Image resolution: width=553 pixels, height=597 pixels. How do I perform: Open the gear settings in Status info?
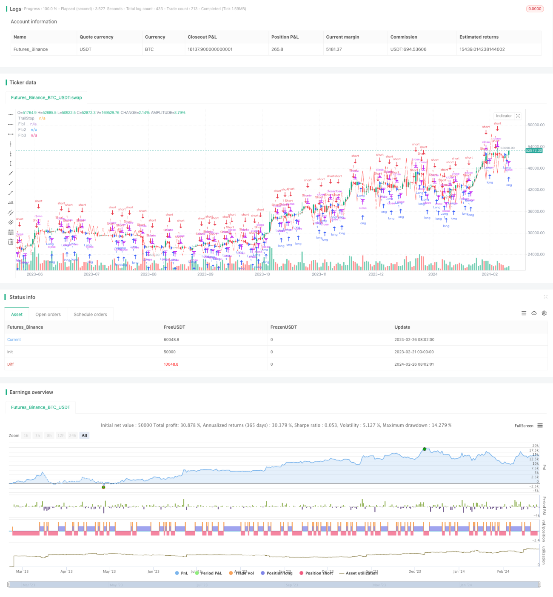pyautogui.click(x=544, y=313)
